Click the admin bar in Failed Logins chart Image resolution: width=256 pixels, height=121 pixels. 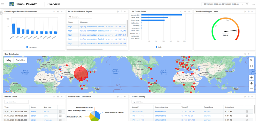coord(13,29)
